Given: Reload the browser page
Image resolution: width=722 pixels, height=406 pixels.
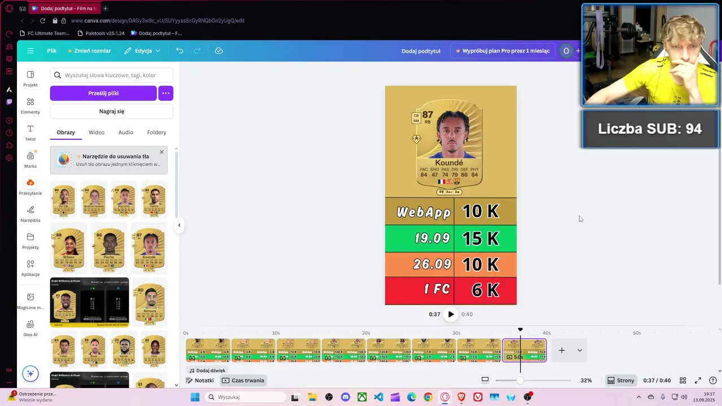Looking at the screenshot, I should pos(42,21).
